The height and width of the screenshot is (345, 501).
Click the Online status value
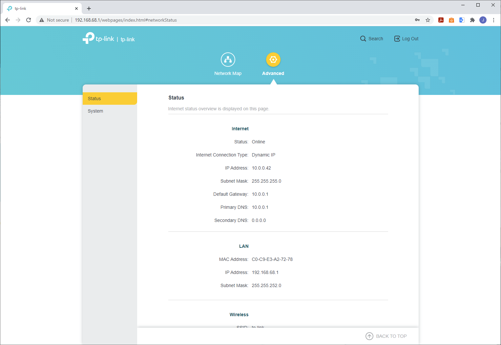tap(259, 142)
